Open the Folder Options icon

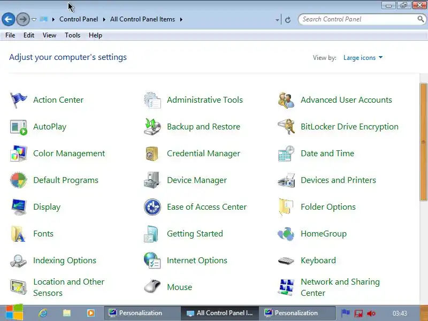[286, 207]
